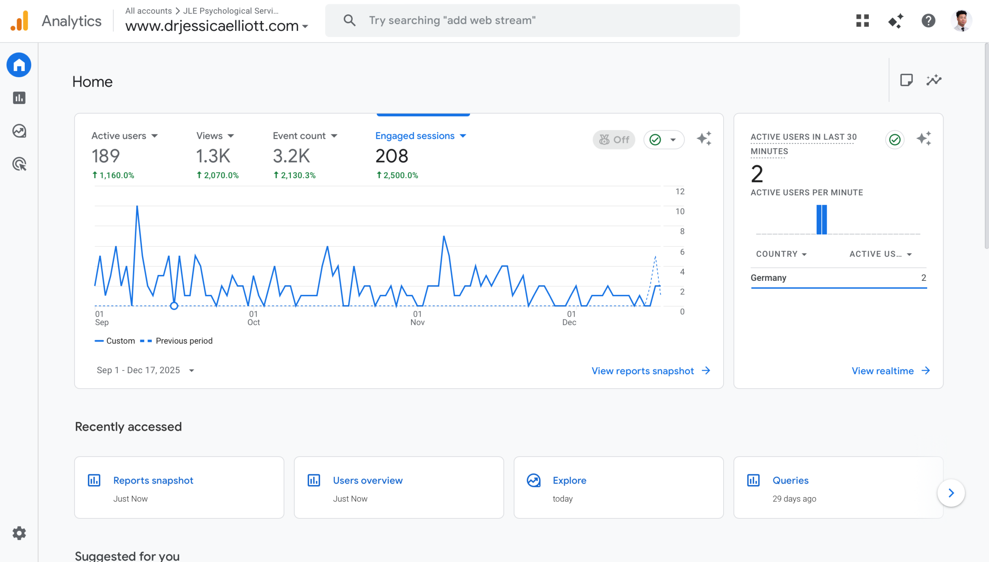The height and width of the screenshot is (562, 989).
Task: Open the Explore section in sidebar
Action: click(19, 131)
